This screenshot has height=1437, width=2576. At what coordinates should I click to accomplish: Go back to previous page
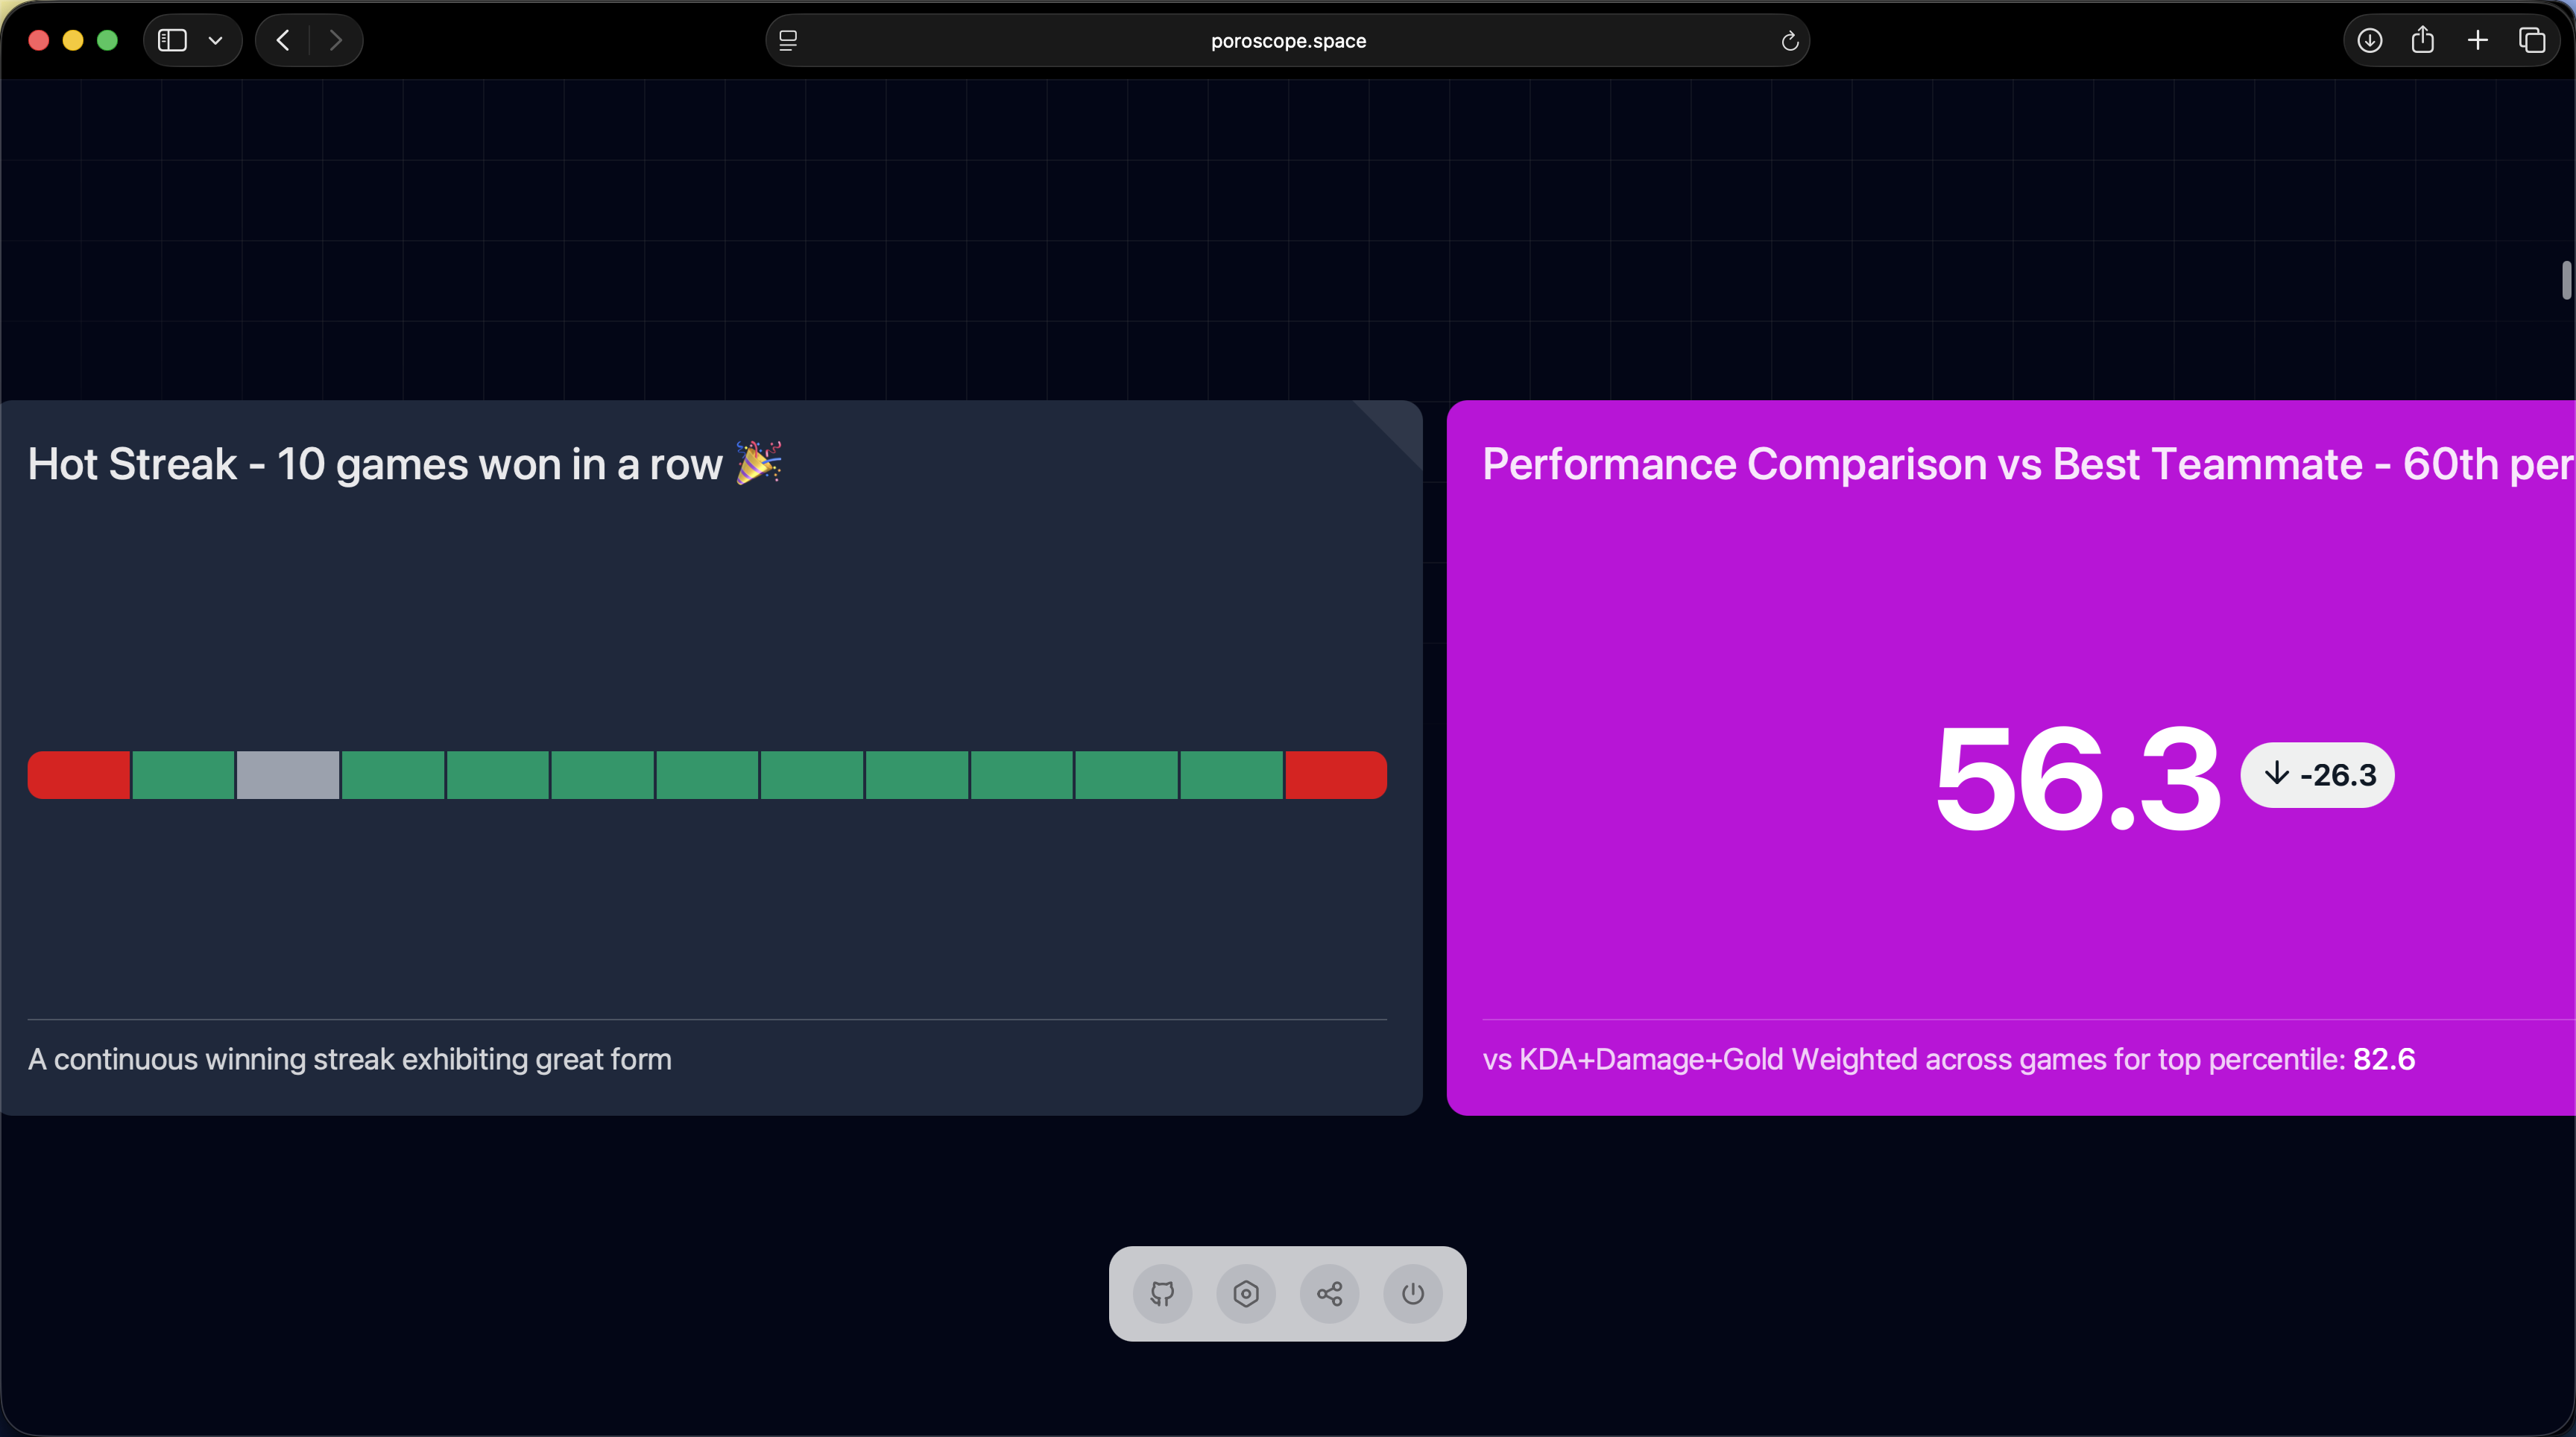coord(283,40)
